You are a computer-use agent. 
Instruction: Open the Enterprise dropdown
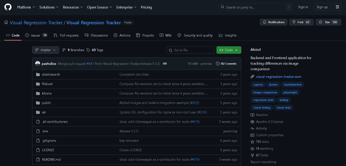(x=126, y=7)
